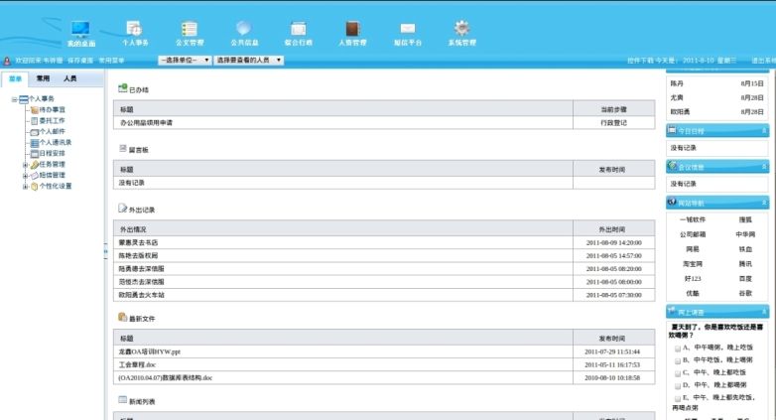The image size is (776, 420).
Task: Switch to the 常用 sidebar tab
Action: [43, 77]
